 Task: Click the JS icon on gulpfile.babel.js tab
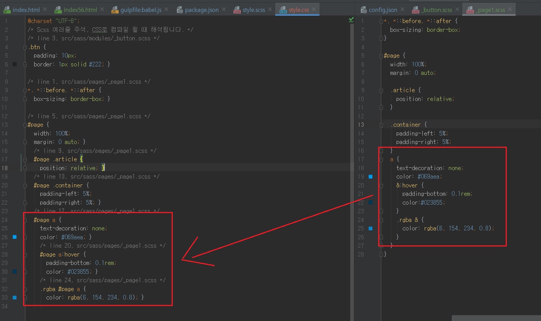tap(115, 10)
